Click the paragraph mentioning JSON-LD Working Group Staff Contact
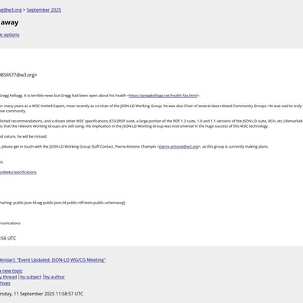 134,147
